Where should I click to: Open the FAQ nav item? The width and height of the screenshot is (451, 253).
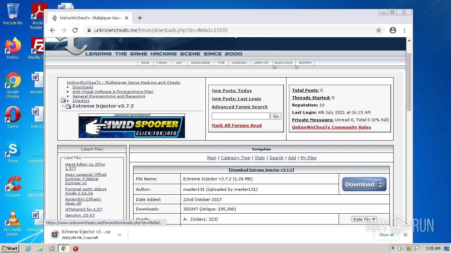[x=221, y=63]
